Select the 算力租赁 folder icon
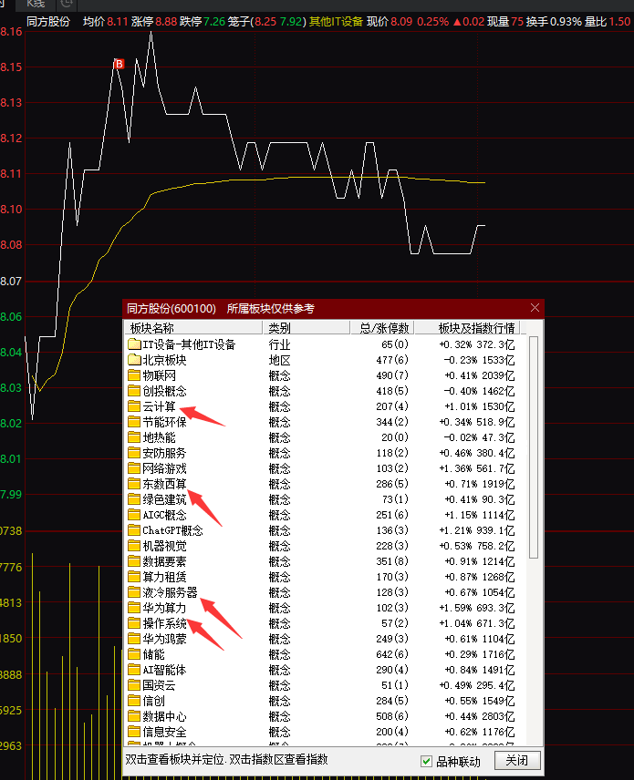This screenshot has height=780, width=634. tap(134, 577)
